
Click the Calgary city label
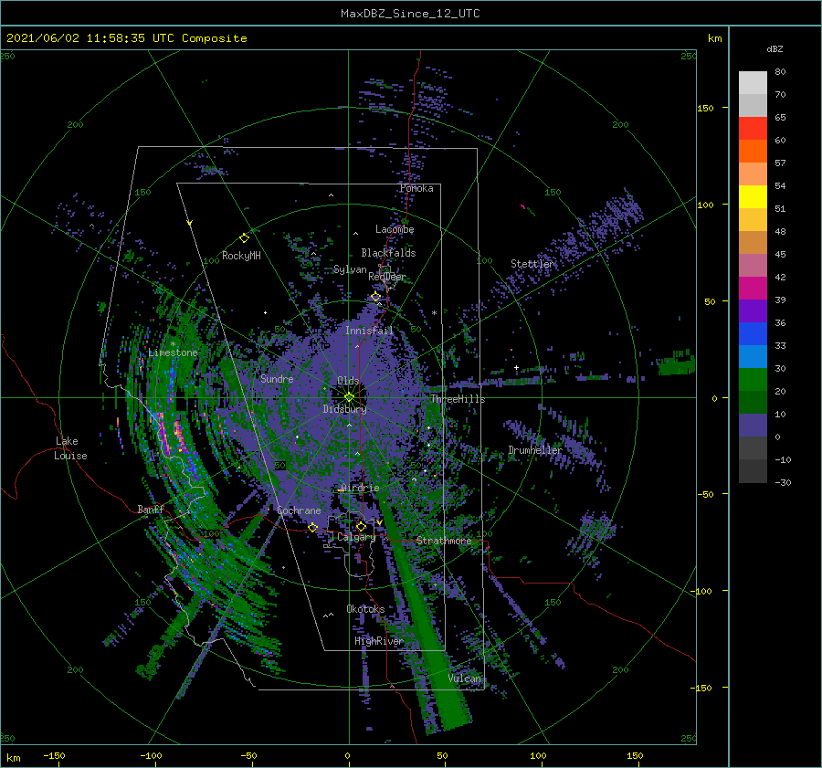click(356, 538)
